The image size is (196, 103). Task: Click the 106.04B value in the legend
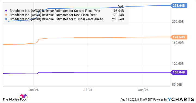[118, 11]
